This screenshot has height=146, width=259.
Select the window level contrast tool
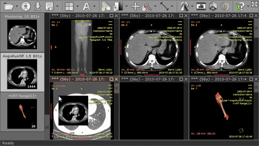[x=117, y=6]
